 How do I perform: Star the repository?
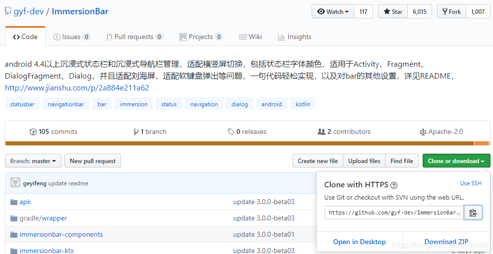click(x=393, y=11)
